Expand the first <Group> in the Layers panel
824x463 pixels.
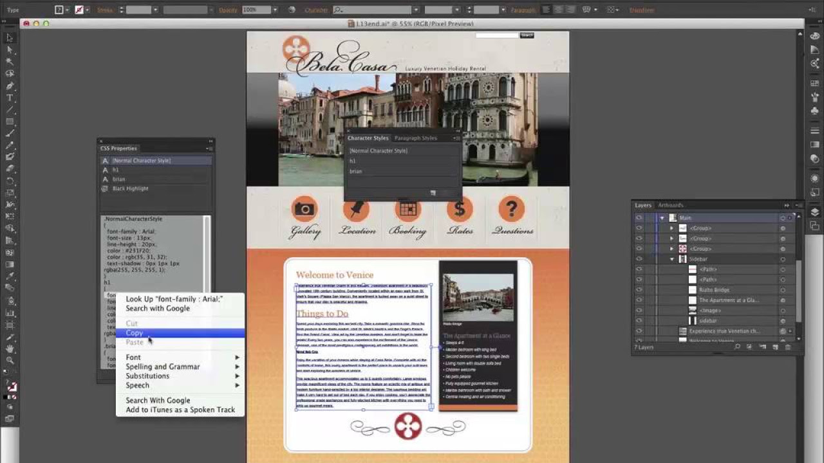(672, 228)
